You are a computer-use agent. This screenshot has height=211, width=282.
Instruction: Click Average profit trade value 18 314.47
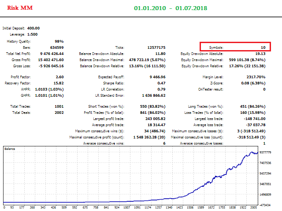tap(156, 125)
